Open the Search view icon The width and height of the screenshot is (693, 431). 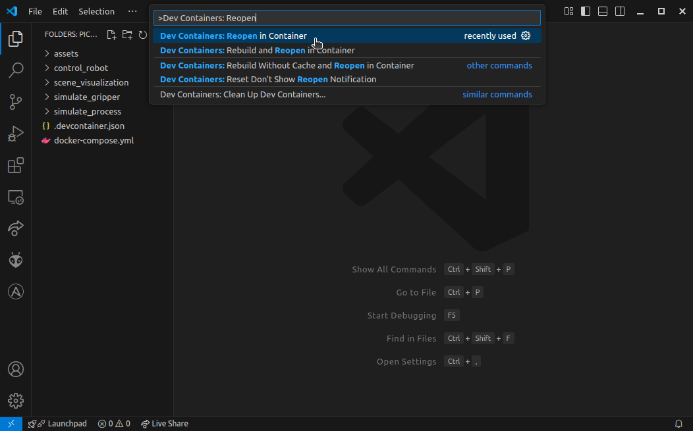coord(15,70)
